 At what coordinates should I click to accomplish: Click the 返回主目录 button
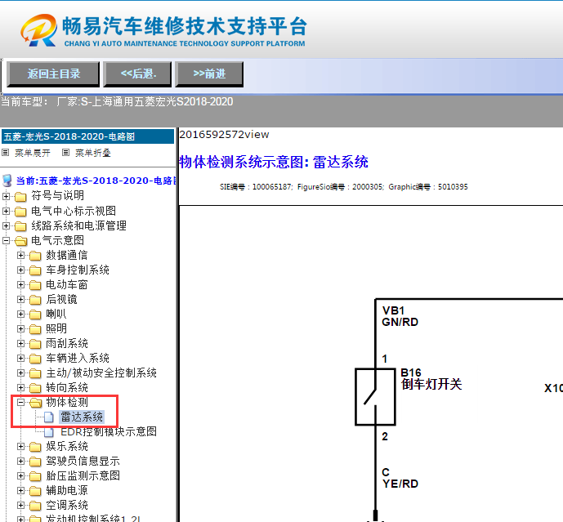pyautogui.click(x=53, y=74)
